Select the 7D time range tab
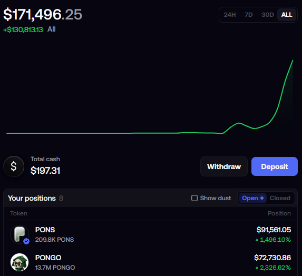 click(248, 15)
